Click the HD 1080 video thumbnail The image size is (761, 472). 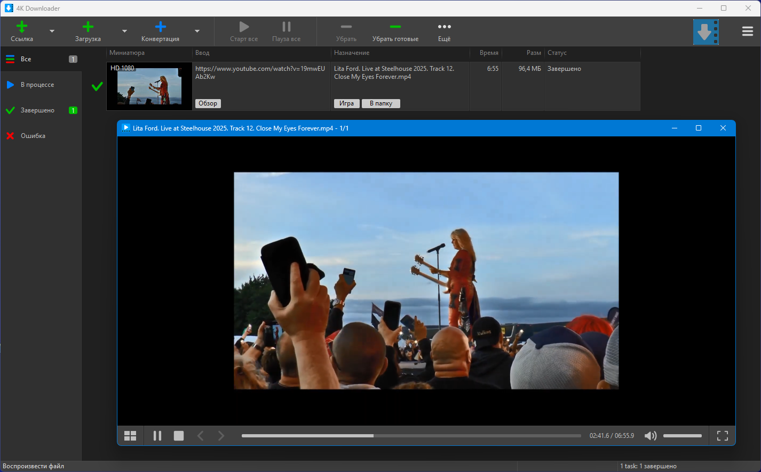click(149, 86)
